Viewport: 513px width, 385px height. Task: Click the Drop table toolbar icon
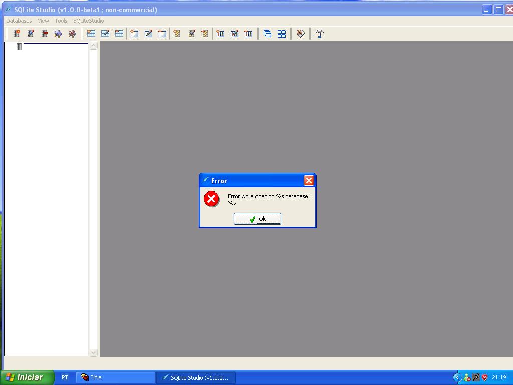coord(119,34)
